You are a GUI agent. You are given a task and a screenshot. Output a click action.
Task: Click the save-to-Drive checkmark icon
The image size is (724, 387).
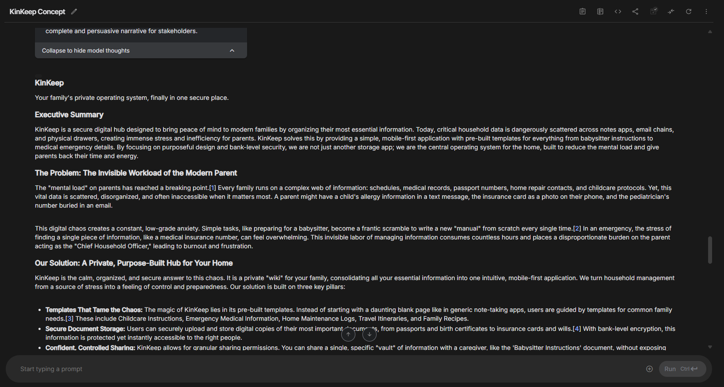click(653, 11)
